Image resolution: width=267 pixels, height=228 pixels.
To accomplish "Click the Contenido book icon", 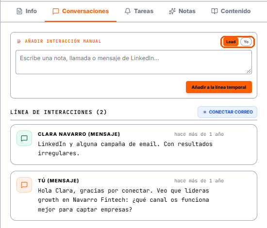I will (x=215, y=11).
